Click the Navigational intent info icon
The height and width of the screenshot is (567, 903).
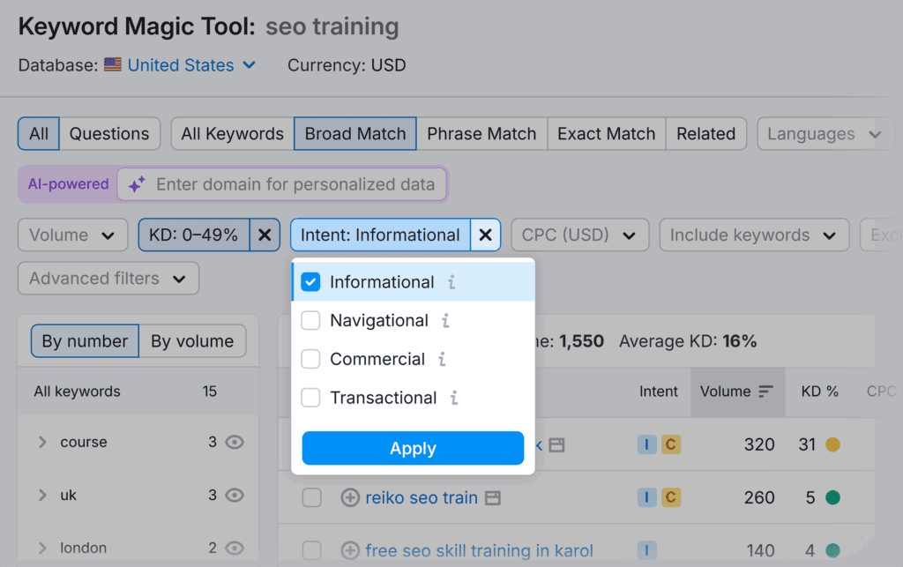click(445, 321)
